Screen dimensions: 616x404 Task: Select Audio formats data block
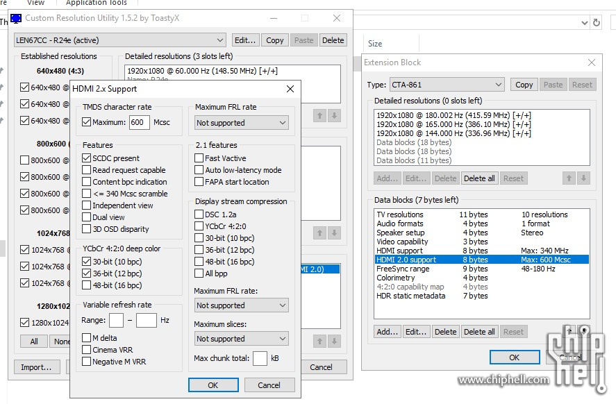(482, 224)
